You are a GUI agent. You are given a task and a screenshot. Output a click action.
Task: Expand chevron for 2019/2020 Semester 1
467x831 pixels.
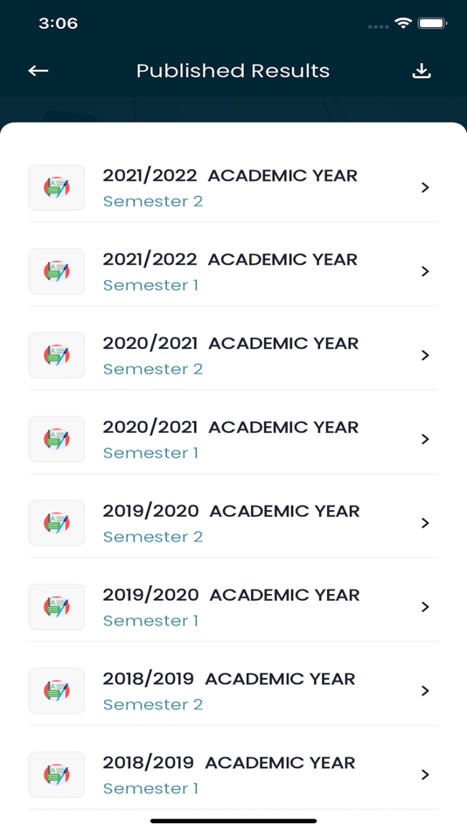pos(425,607)
